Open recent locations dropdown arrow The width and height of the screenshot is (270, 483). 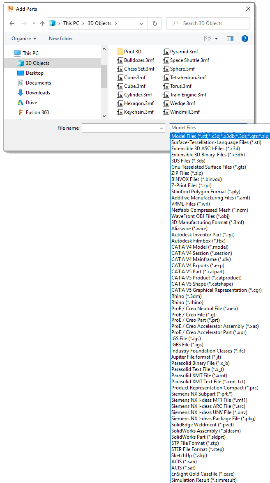34,23
